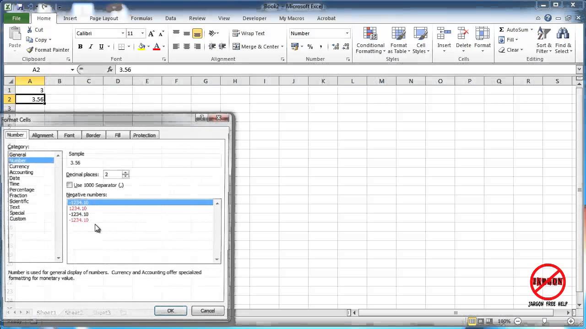Screen dimensions: 586x329
Task: Open Format as Table gallery
Action: pyautogui.click(x=398, y=40)
